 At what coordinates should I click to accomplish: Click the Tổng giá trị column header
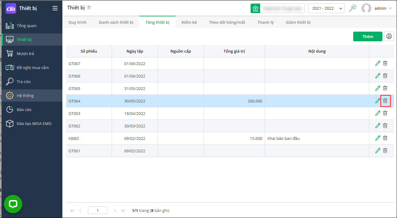pyautogui.click(x=234, y=51)
